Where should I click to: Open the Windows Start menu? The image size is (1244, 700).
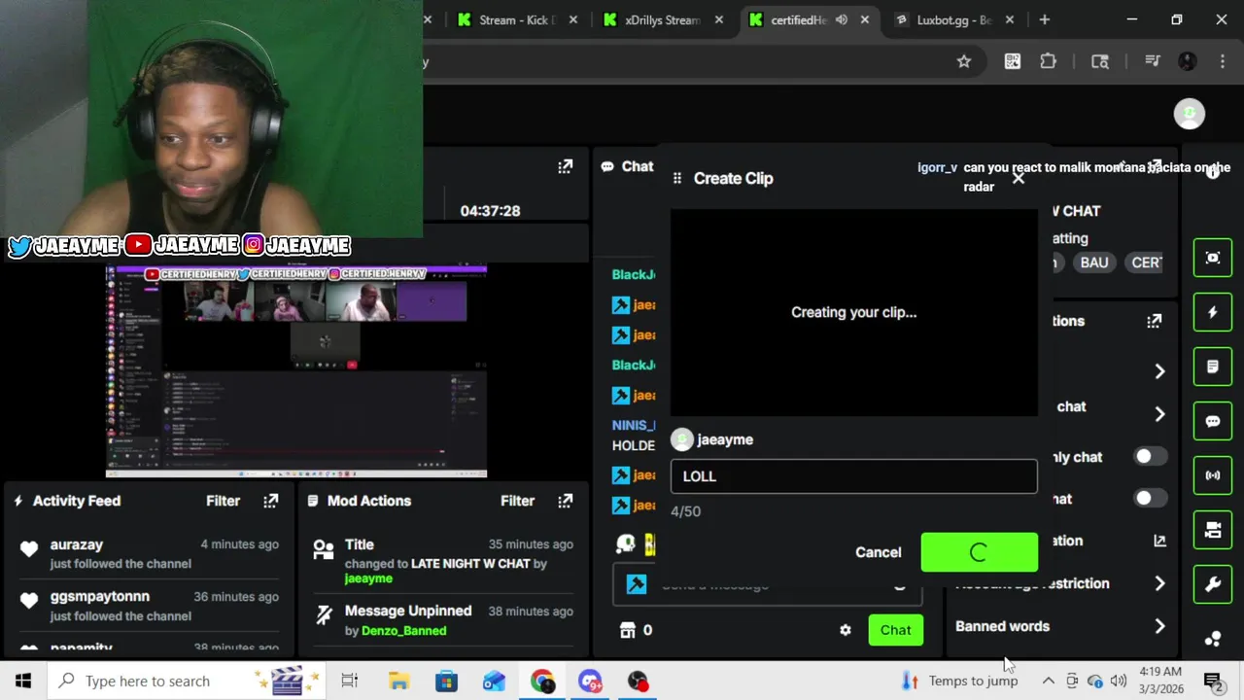coord(23,681)
